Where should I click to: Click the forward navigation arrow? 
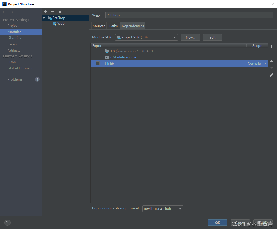point(11,12)
